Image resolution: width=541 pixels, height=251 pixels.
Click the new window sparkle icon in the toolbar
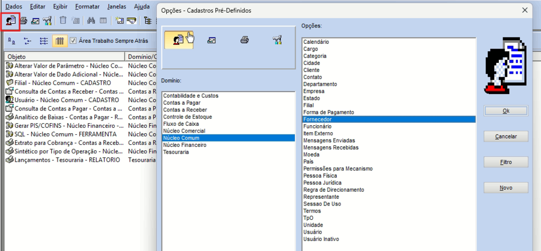[119, 21]
